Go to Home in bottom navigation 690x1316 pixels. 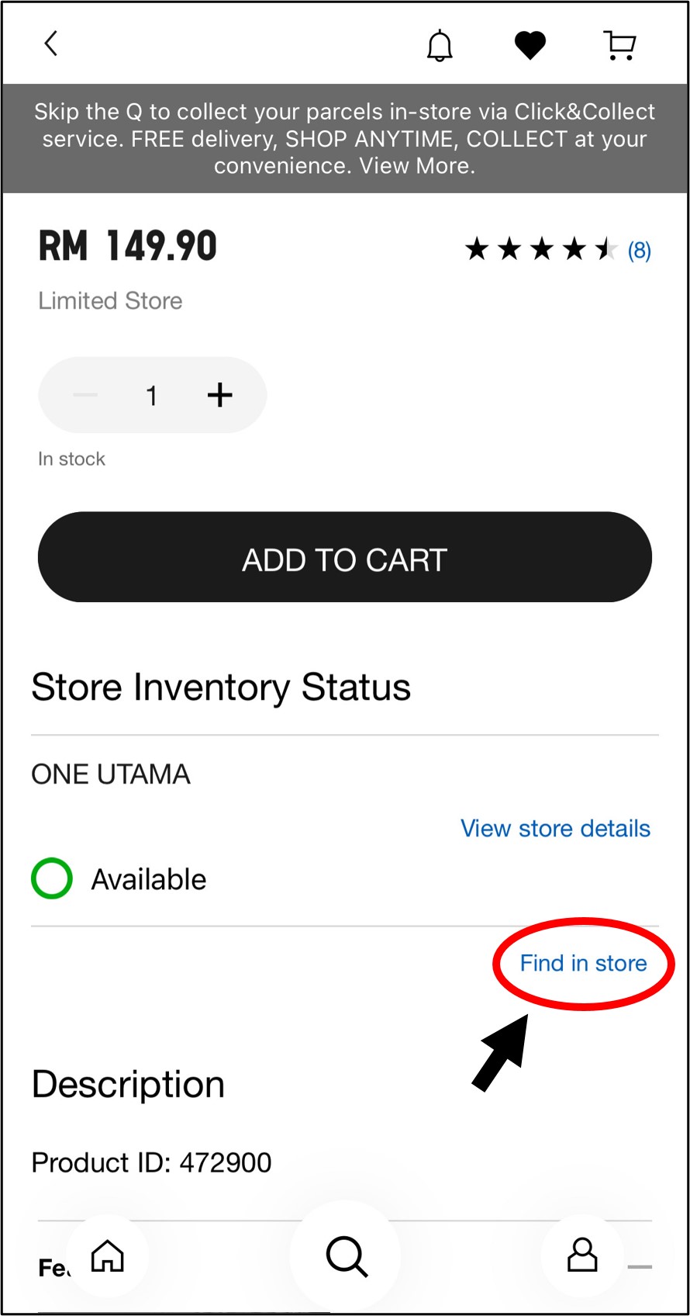click(x=108, y=1255)
